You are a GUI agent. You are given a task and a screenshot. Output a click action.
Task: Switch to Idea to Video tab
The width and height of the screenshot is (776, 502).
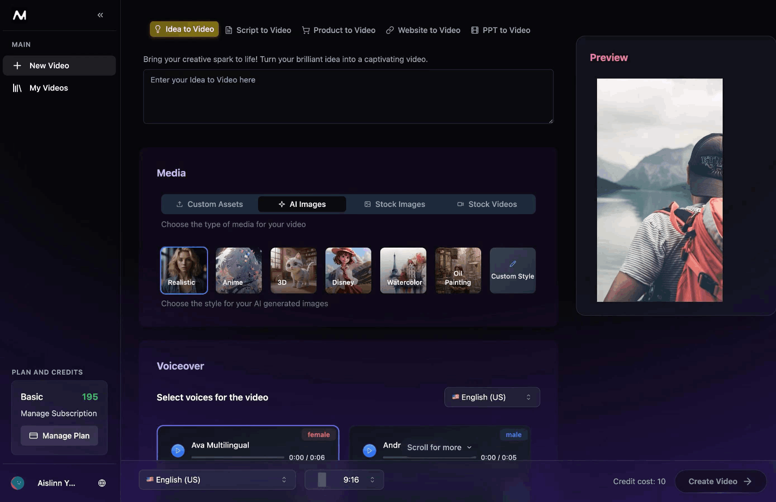184,29
